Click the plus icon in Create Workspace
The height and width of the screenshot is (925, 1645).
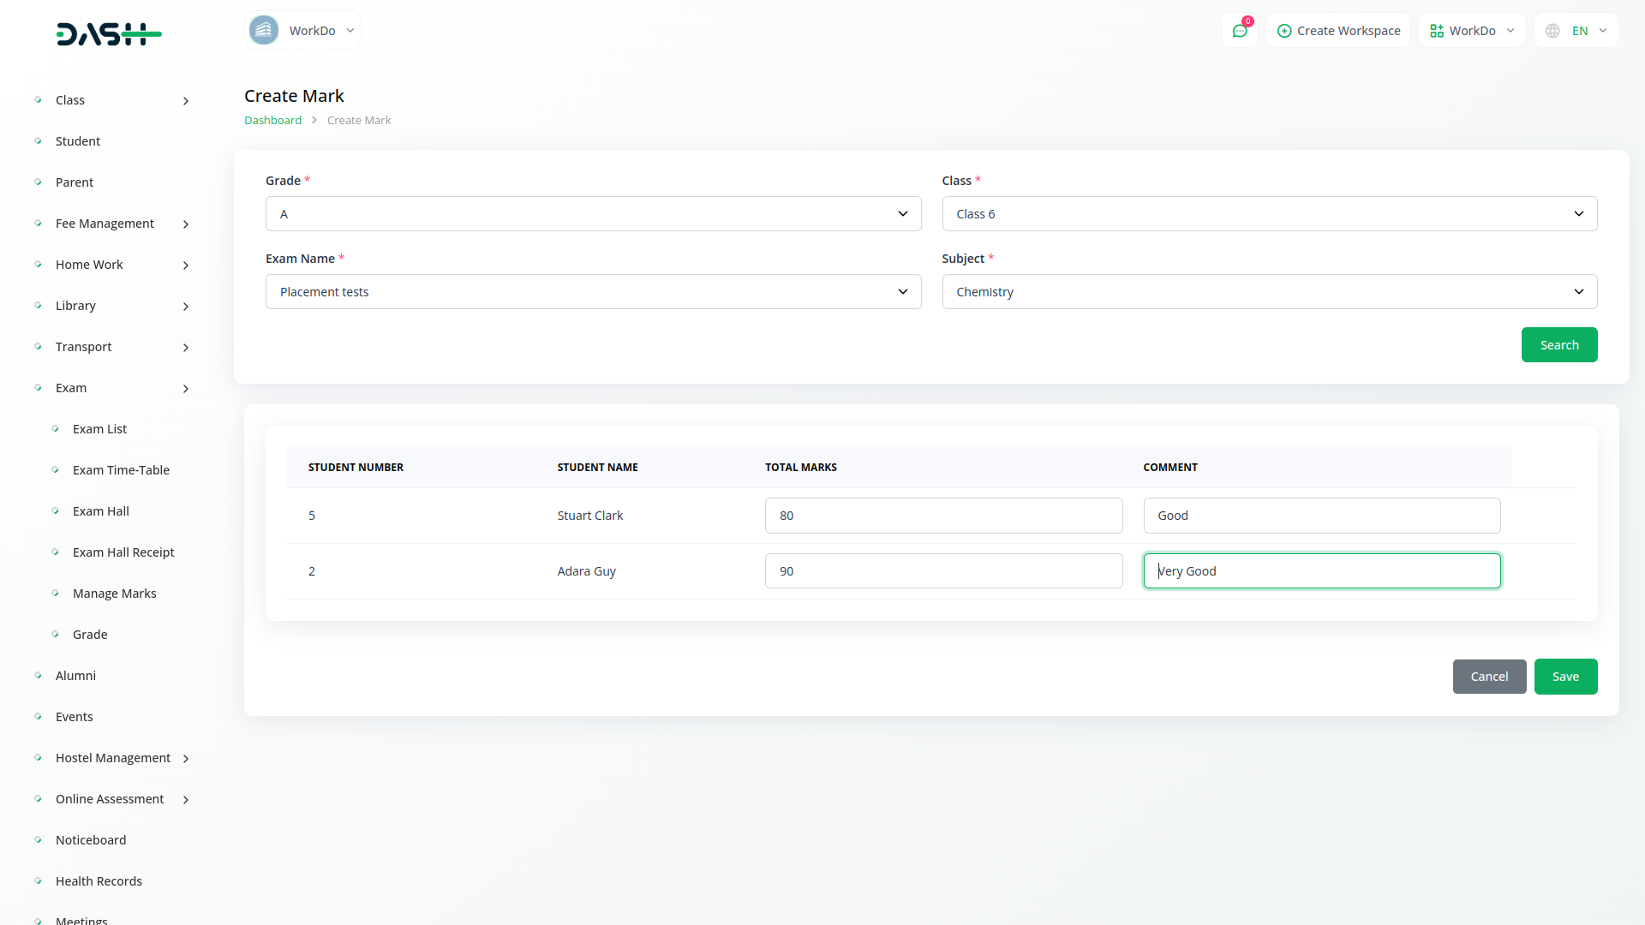(x=1283, y=31)
